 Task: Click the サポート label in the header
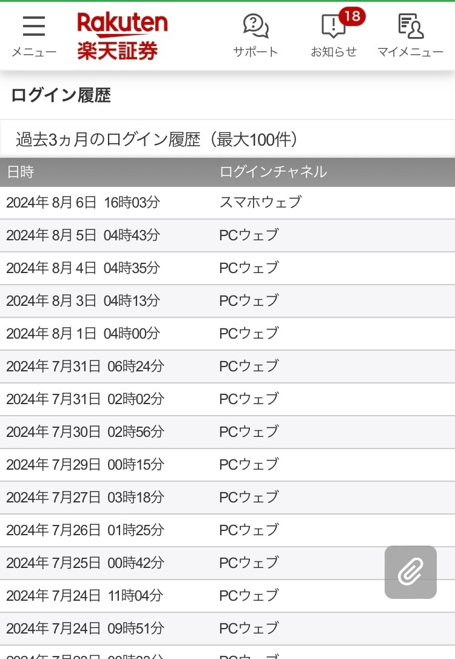pyautogui.click(x=255, y=52)
